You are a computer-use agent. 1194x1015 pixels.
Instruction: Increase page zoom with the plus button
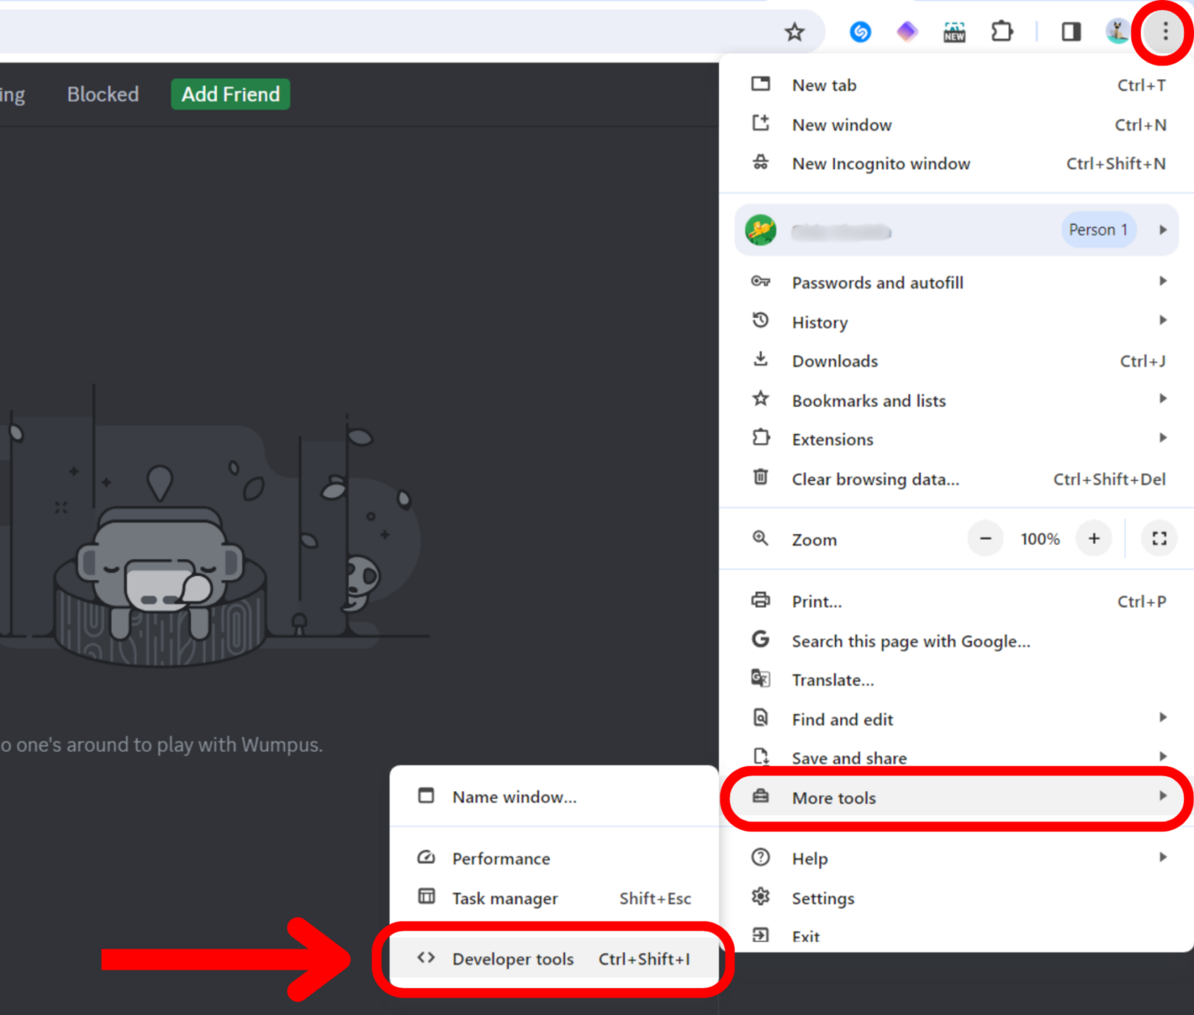click(x=1093, y=539)
